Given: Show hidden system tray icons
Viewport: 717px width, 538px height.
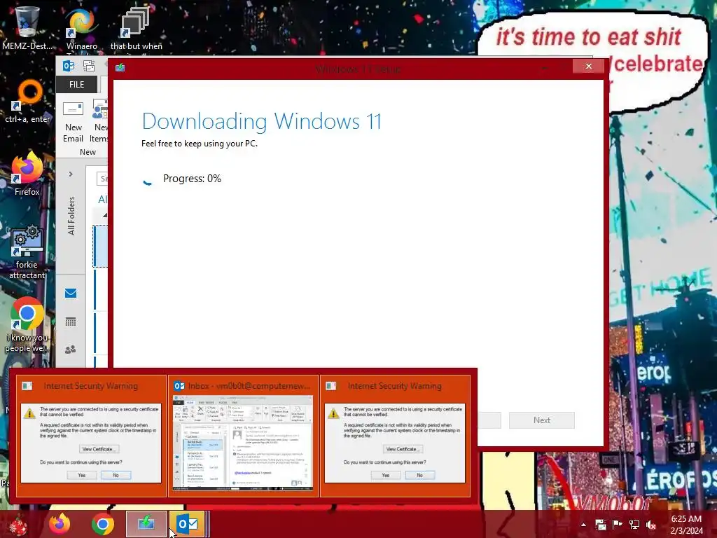Looking at the screenshot, I should pyautogui.click(x=583, y=525).
